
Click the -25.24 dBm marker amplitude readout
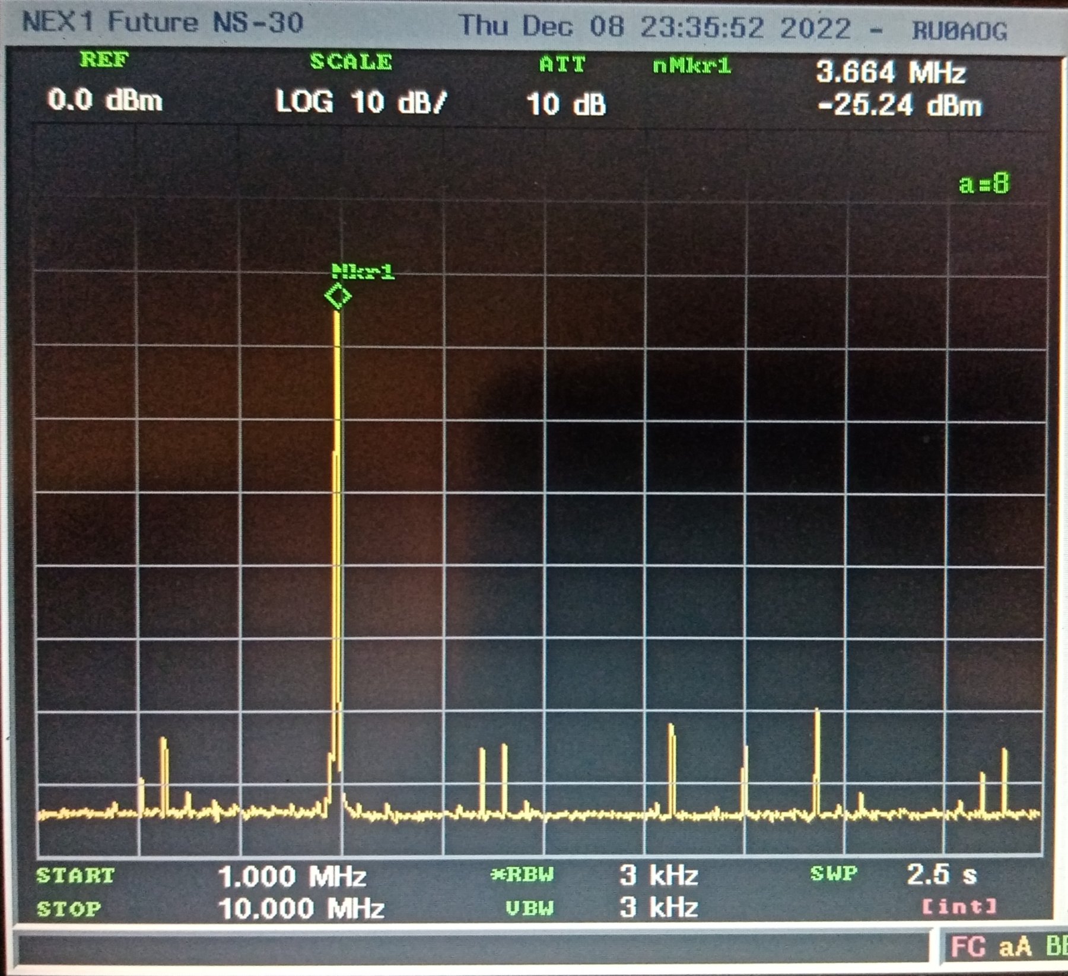point(899,106)
